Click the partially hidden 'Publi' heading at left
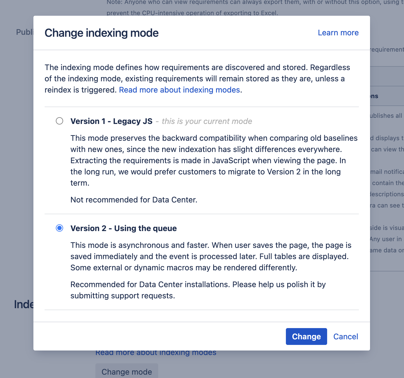 (24, 32)
